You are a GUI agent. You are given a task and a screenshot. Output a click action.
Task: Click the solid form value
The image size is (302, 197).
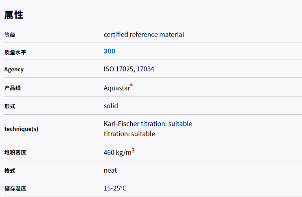tap(111, 106)
